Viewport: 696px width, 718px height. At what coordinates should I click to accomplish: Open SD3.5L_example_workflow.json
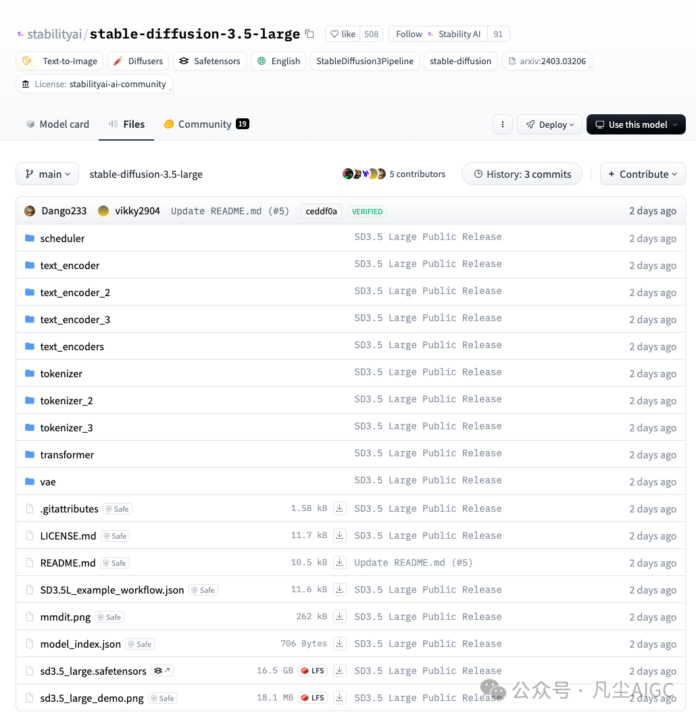point(112,590)
